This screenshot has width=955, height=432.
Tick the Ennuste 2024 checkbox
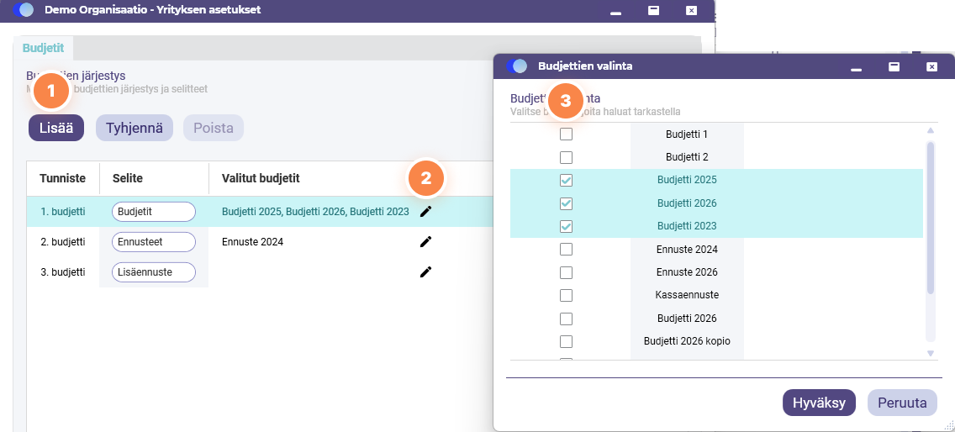point(566,250)
